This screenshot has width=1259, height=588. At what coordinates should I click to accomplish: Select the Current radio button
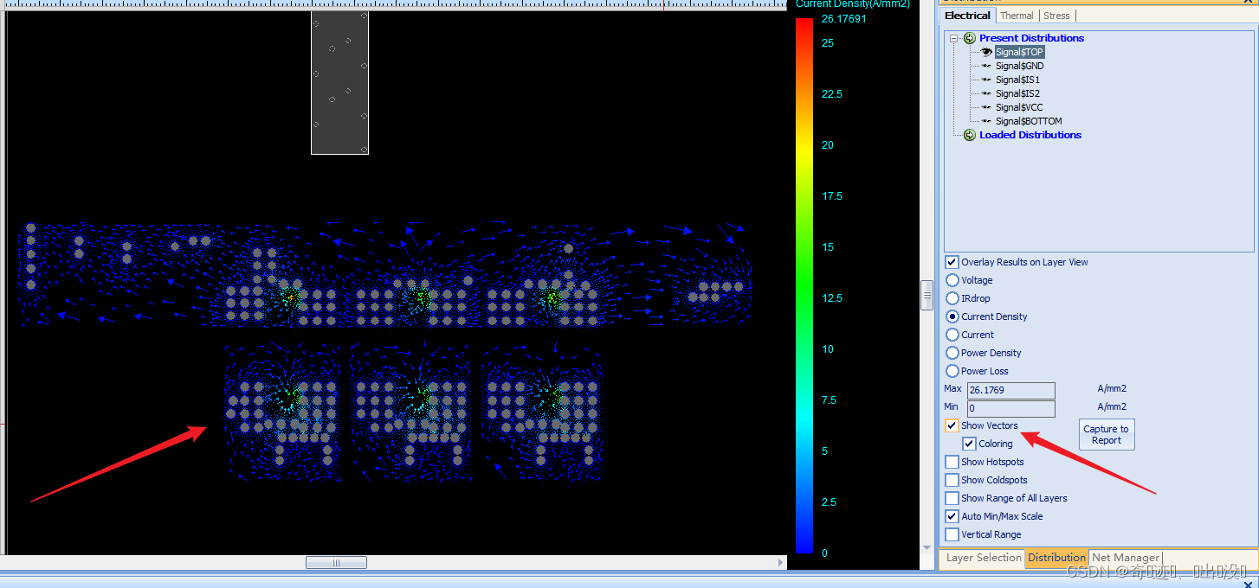point(952,335)
